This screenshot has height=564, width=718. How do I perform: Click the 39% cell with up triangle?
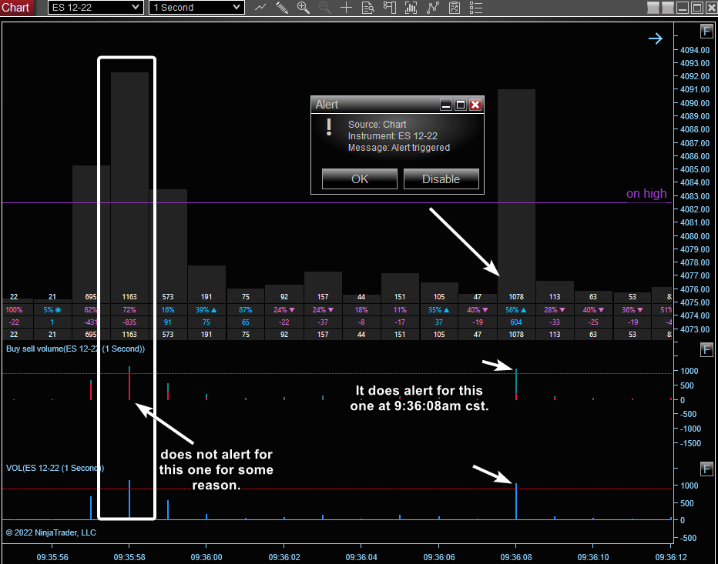pos(206,309)
